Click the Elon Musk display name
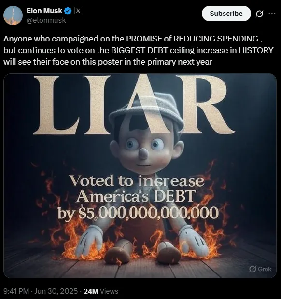The image size is (281, 299). [x=44, y=11]
